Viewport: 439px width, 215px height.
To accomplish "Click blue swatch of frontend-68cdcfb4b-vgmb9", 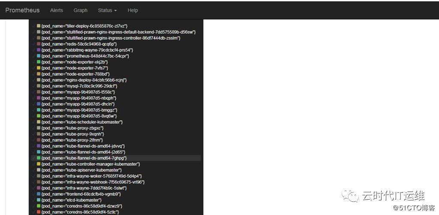I will [39, 194].
